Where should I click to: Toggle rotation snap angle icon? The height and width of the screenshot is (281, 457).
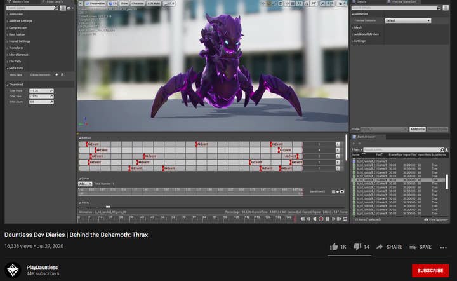(307, 4)
